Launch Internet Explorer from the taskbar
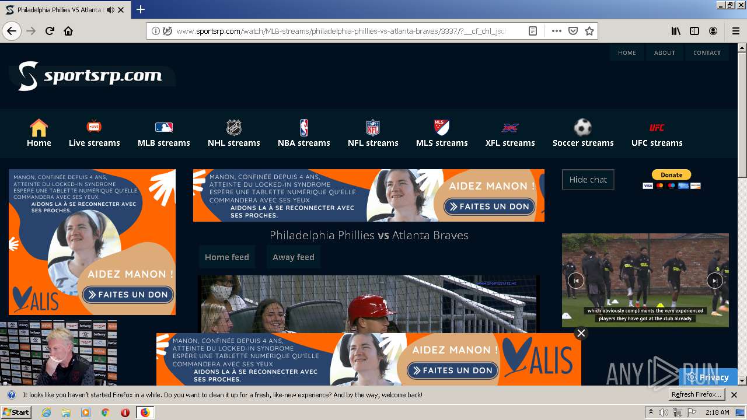 coord(46,412)
